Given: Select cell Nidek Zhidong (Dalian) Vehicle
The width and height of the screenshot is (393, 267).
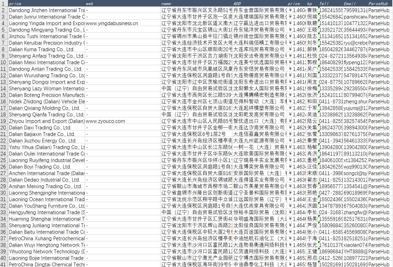Looking at the screenshot, I should (47, 102).
